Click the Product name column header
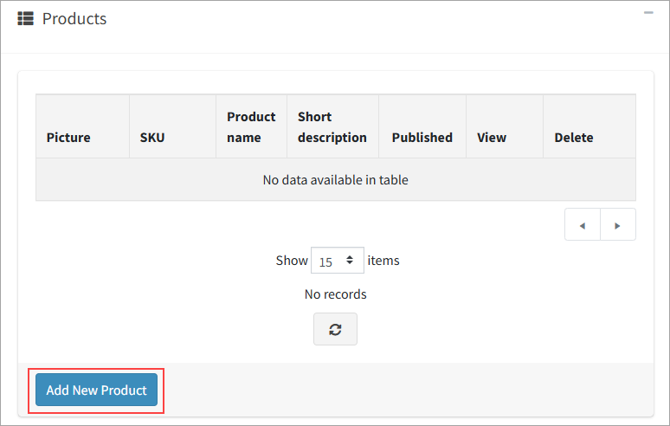 (x=251, y=126)
